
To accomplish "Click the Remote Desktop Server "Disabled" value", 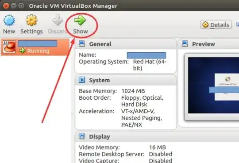I will [161, 154].
